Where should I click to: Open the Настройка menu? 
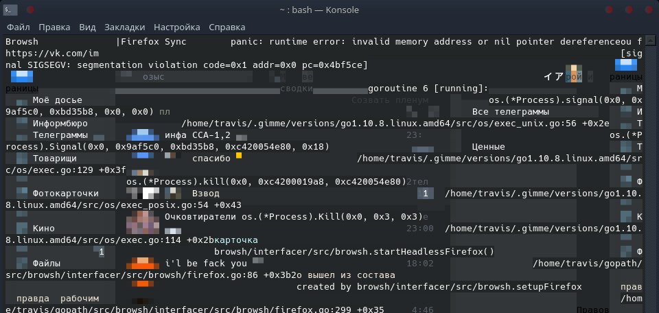click(176, 27)
